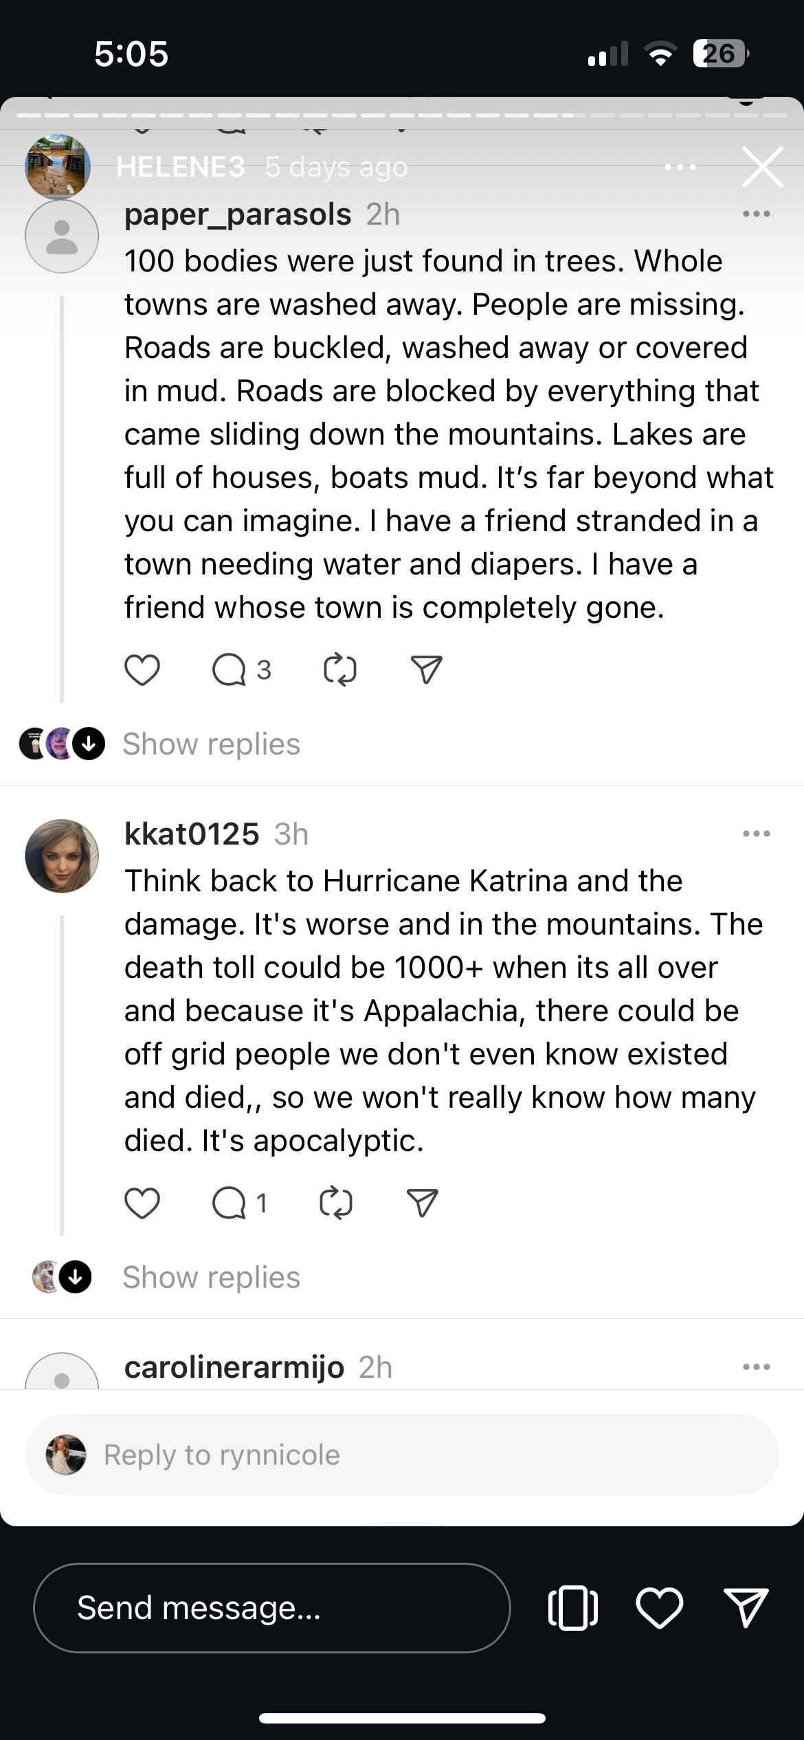The width and height of the screenshot is (804, 1740).
Task: Expand replies under the paper_parasols comment
Action: pyautogui.click(x=211, y=744)
